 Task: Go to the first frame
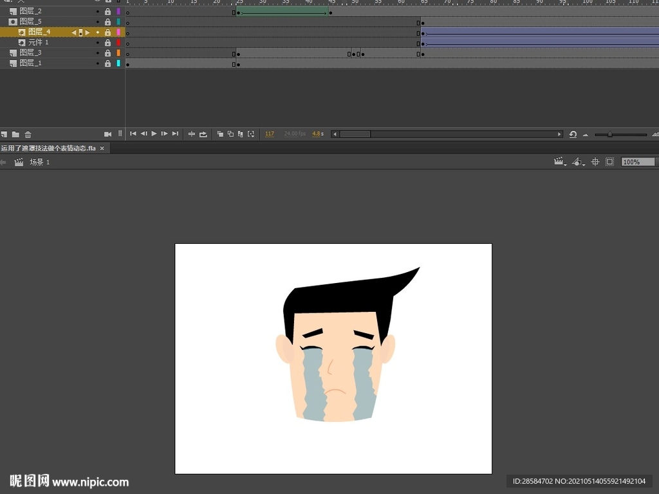133,134
